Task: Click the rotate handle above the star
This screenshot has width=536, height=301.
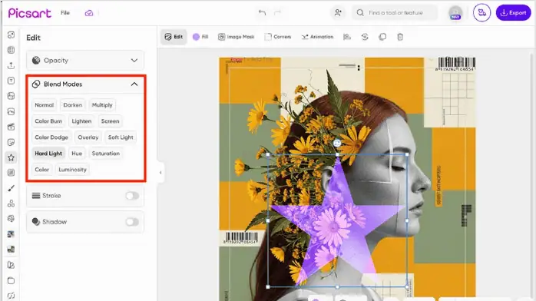Action: tap(337, 143)
